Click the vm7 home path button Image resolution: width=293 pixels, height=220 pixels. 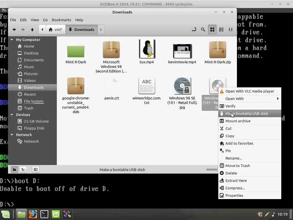[x=56, y=30]
